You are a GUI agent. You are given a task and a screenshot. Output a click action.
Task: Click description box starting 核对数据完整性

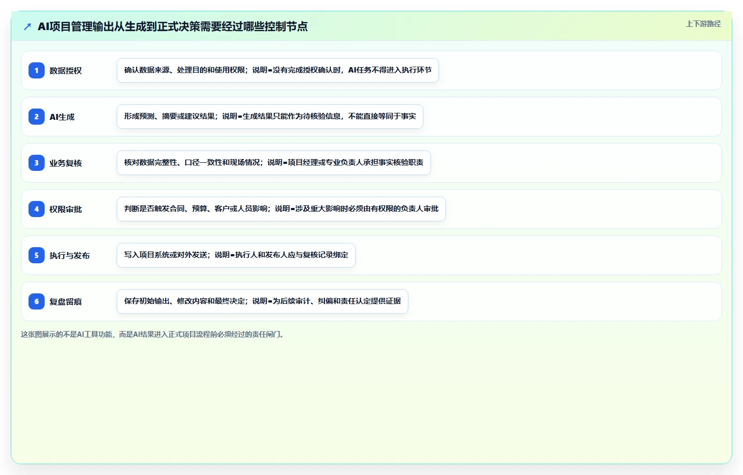(x=274, y=163)
